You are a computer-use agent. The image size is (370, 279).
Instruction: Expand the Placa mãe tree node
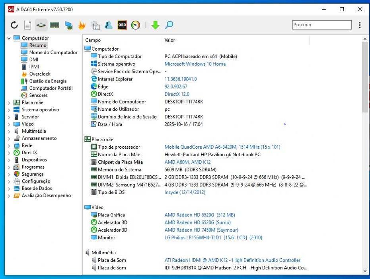click(x=9, y=102)
